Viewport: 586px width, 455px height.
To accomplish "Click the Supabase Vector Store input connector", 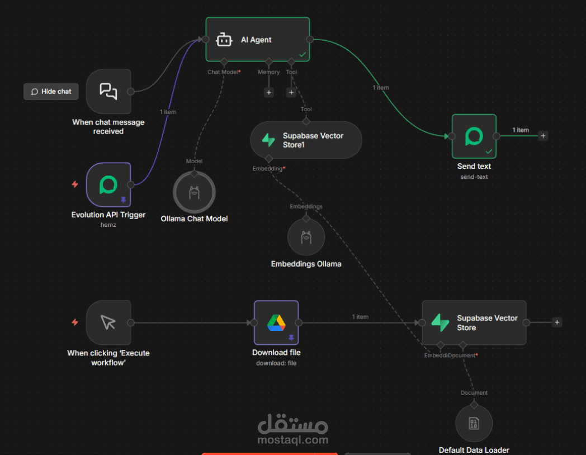I will (422, 323).
